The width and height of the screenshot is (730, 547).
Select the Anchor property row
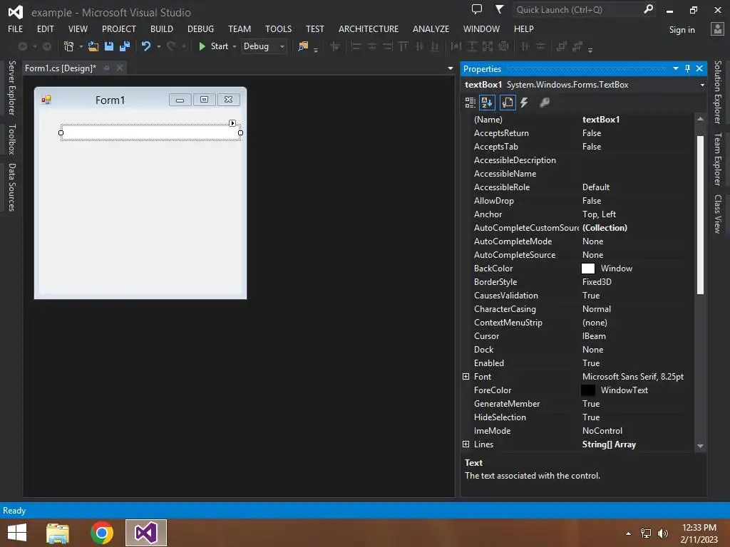pyautogui.click(x=579, y=214)
